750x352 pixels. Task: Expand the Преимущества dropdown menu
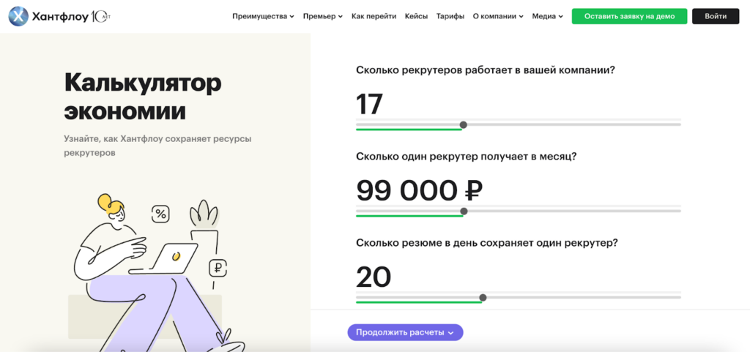263,16
